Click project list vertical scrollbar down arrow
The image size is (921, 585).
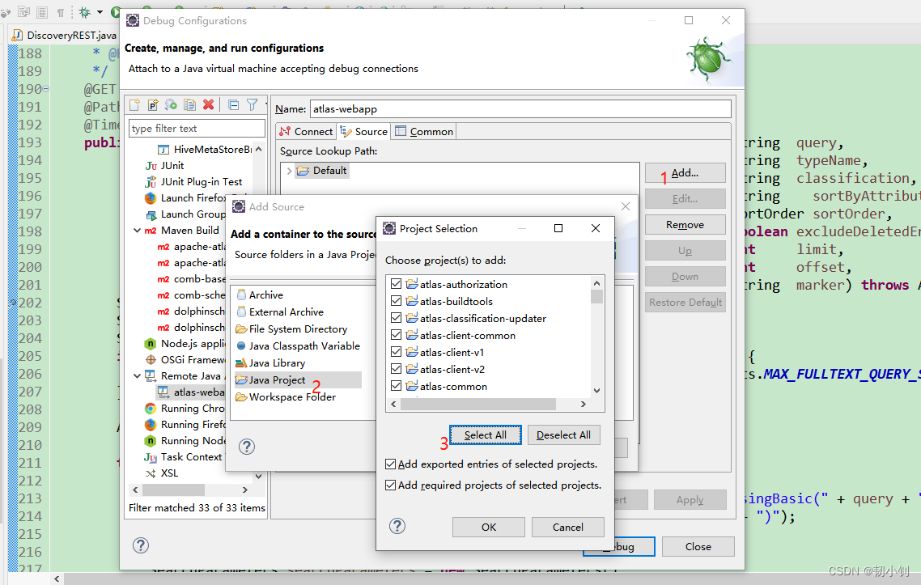pos(596,391)
